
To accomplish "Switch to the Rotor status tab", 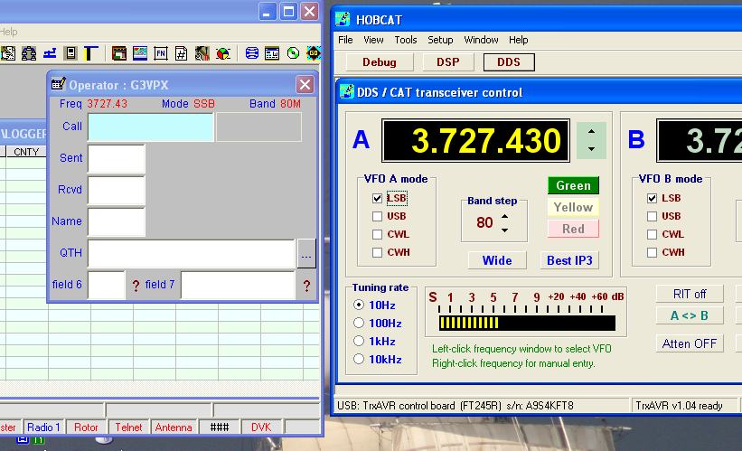I will point(86,428).
